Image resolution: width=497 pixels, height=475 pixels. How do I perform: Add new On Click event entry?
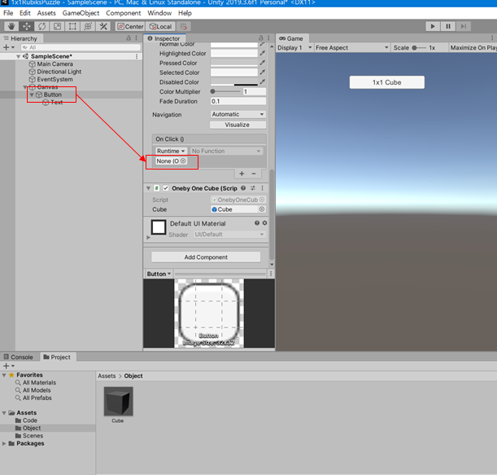pos(242,174)
